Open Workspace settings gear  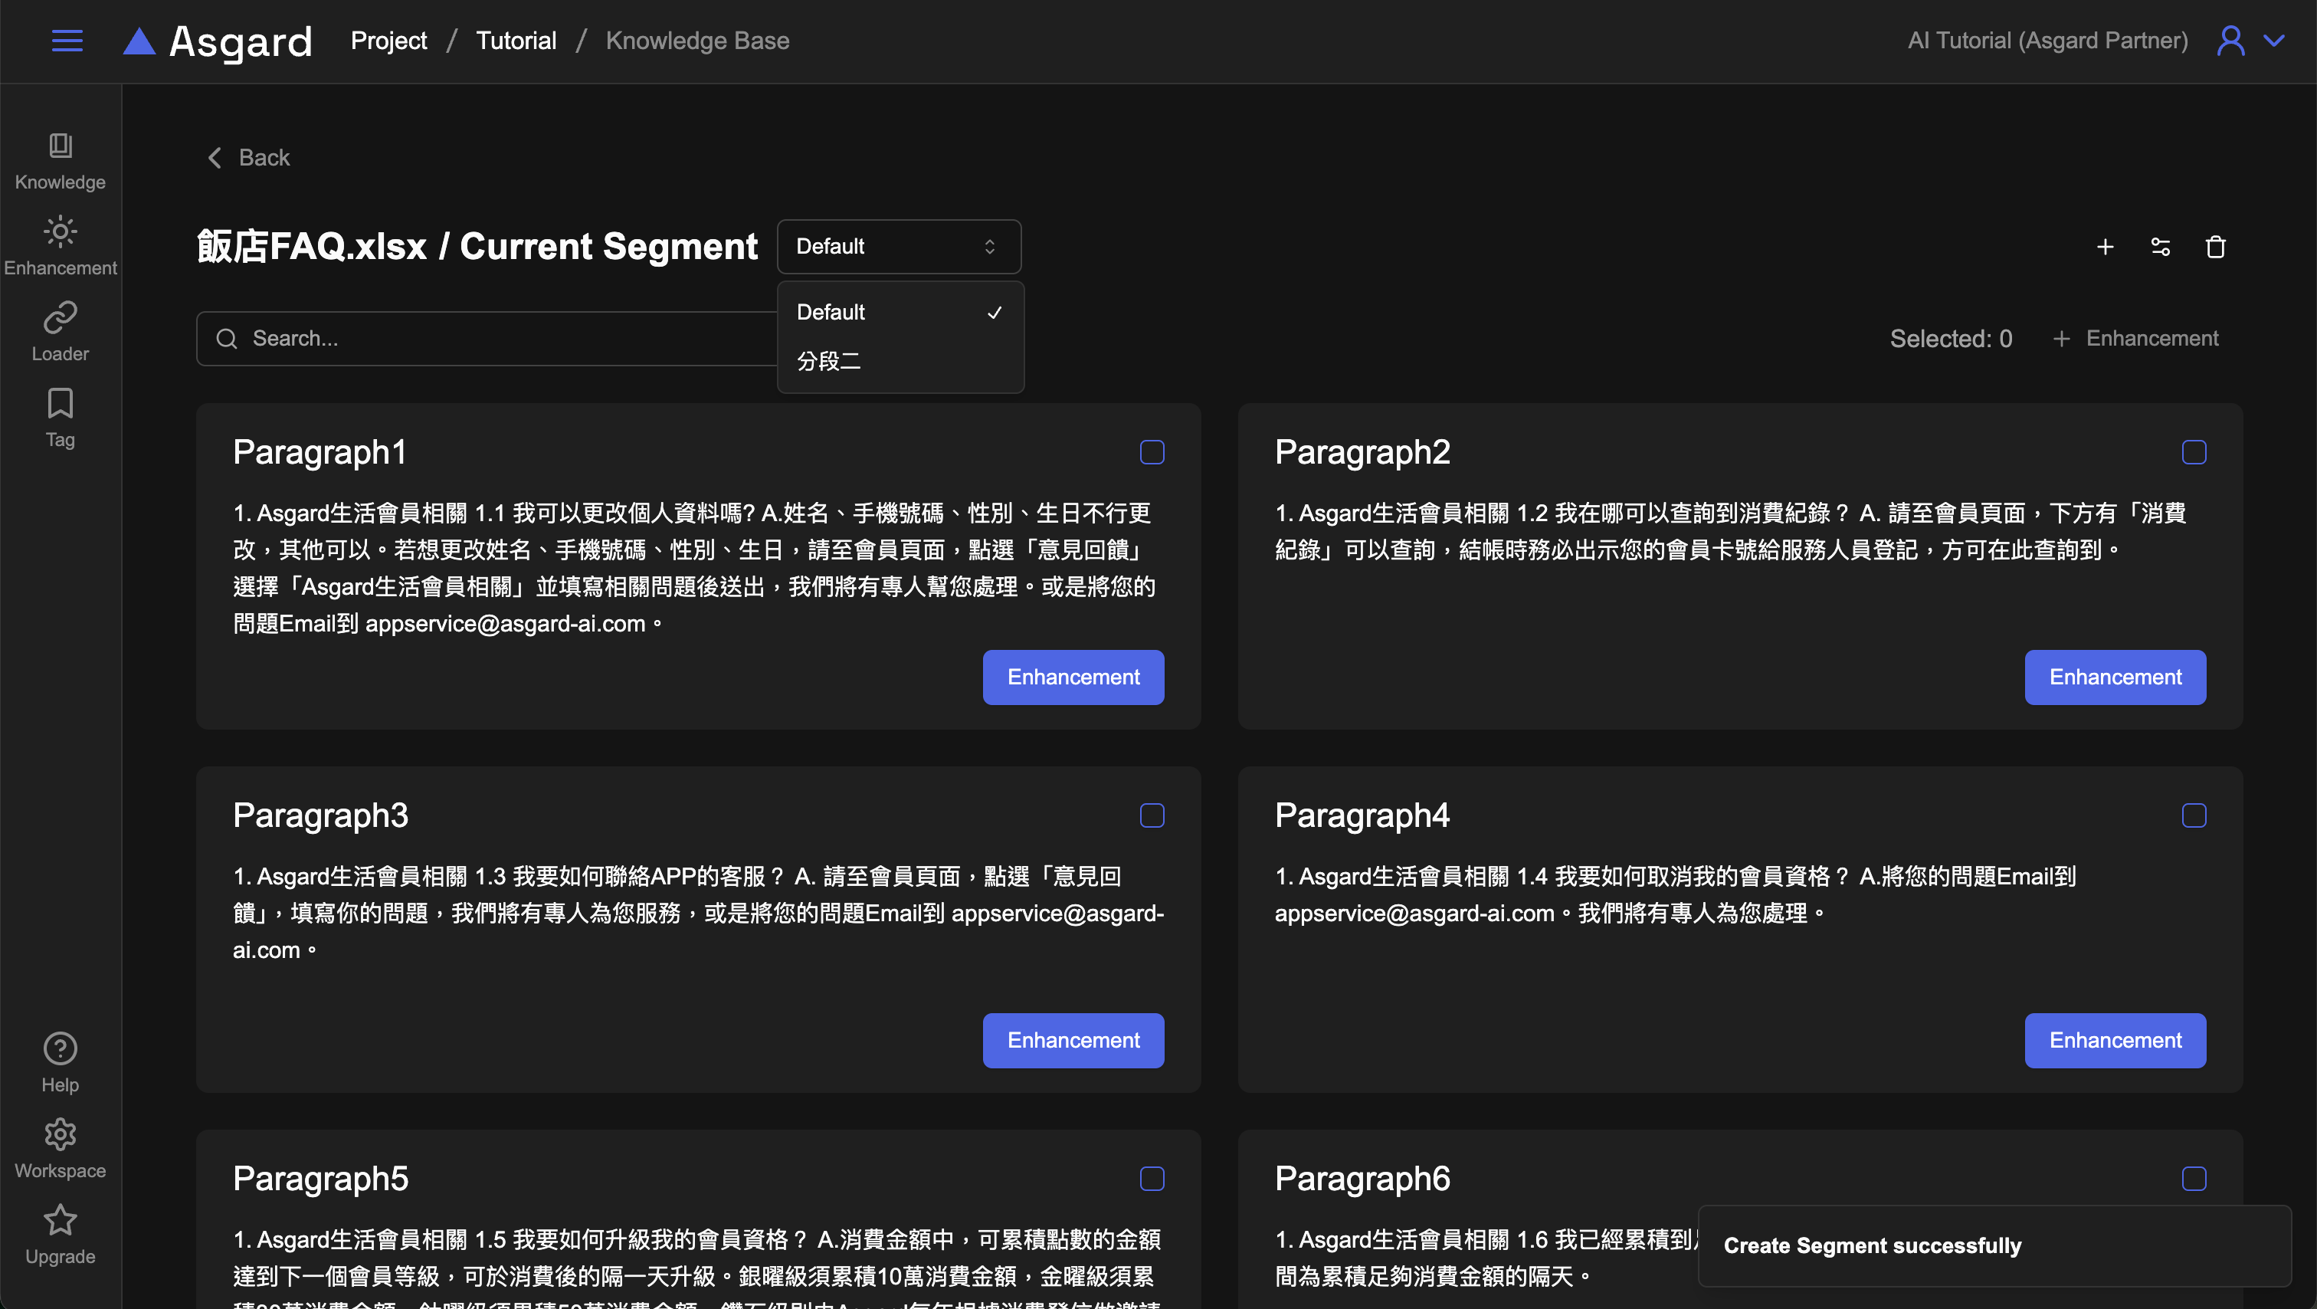(61, 1149)
